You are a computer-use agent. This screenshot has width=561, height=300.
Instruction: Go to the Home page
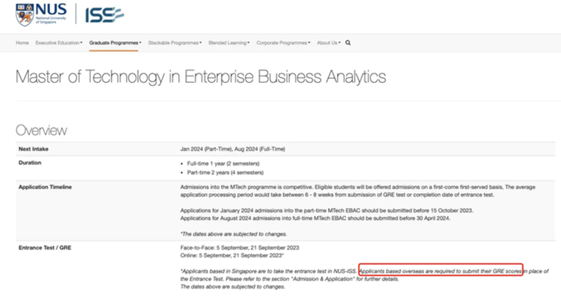pos(22,43)
